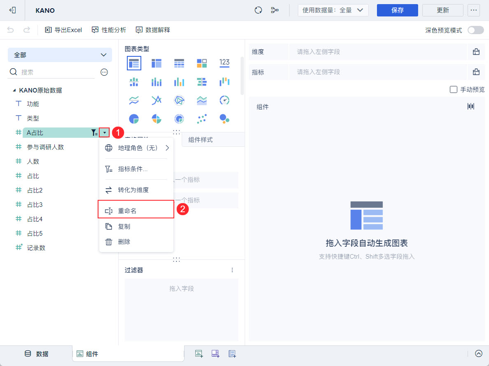Click the column-width icon in 组件 header
489x366 pixels.
470,107
